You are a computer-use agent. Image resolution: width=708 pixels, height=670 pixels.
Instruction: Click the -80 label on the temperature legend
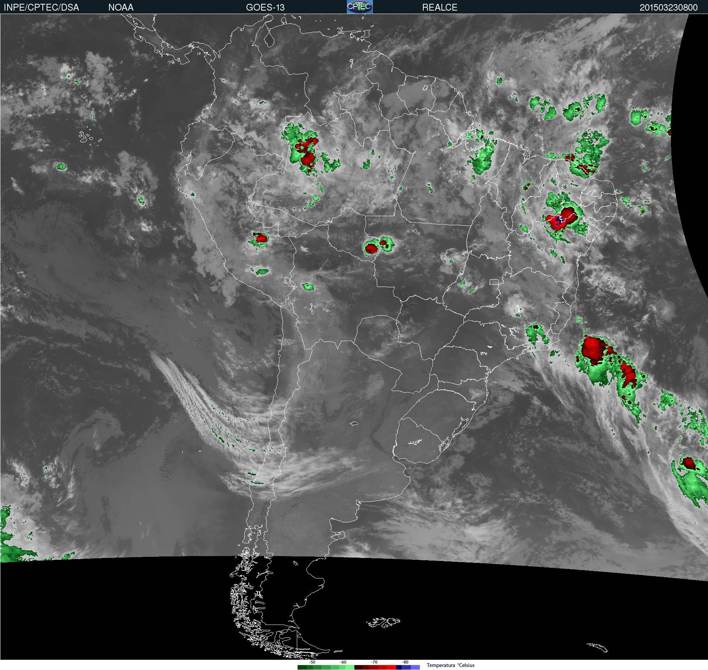click(x=405, y=662)
